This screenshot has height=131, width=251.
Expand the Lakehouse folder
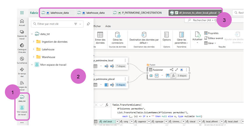coord(34,49)
